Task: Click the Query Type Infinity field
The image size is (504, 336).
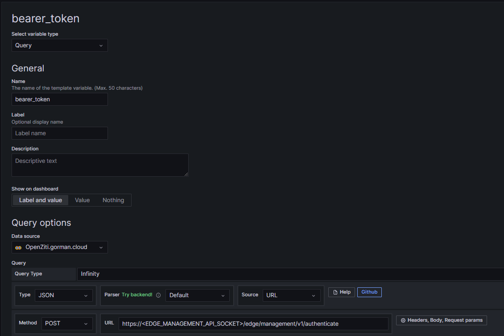Action: pyautogui.click(x=290, y=274)
